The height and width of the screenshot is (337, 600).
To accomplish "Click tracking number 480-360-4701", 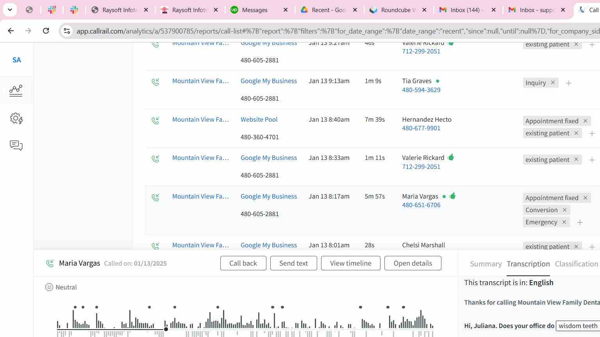I will 260,137.
